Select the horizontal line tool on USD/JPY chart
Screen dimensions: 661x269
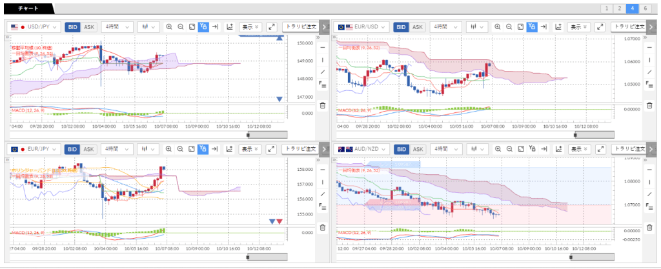click(323, 48)
